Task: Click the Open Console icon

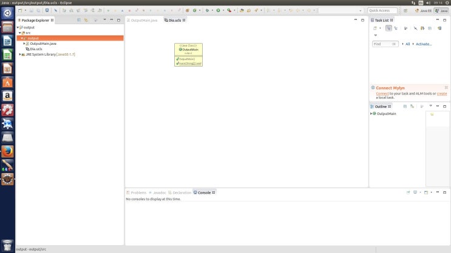Action: coord(426,192)
